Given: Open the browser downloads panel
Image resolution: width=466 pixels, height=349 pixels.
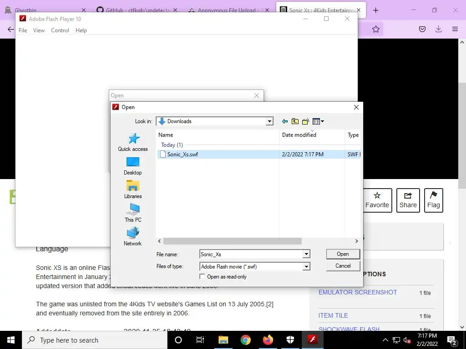Looking at the screenshot, I should tap(438, 29).
